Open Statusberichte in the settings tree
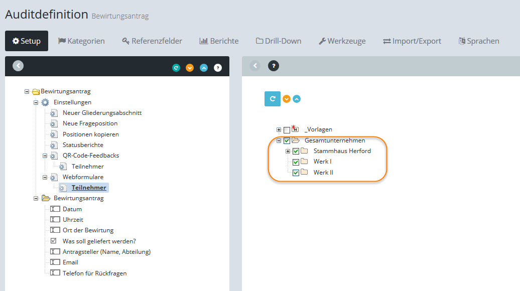Screen dimensions: 520x291 (83, 145)
